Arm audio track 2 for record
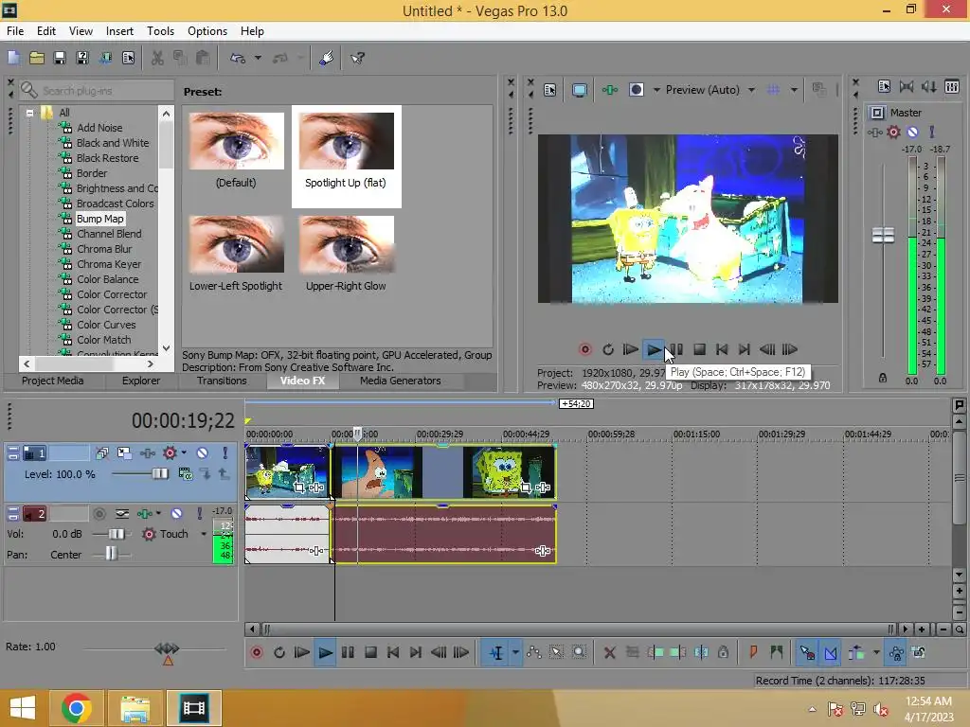The height and width of the screenshot is (727, 970). pos(99,514)
